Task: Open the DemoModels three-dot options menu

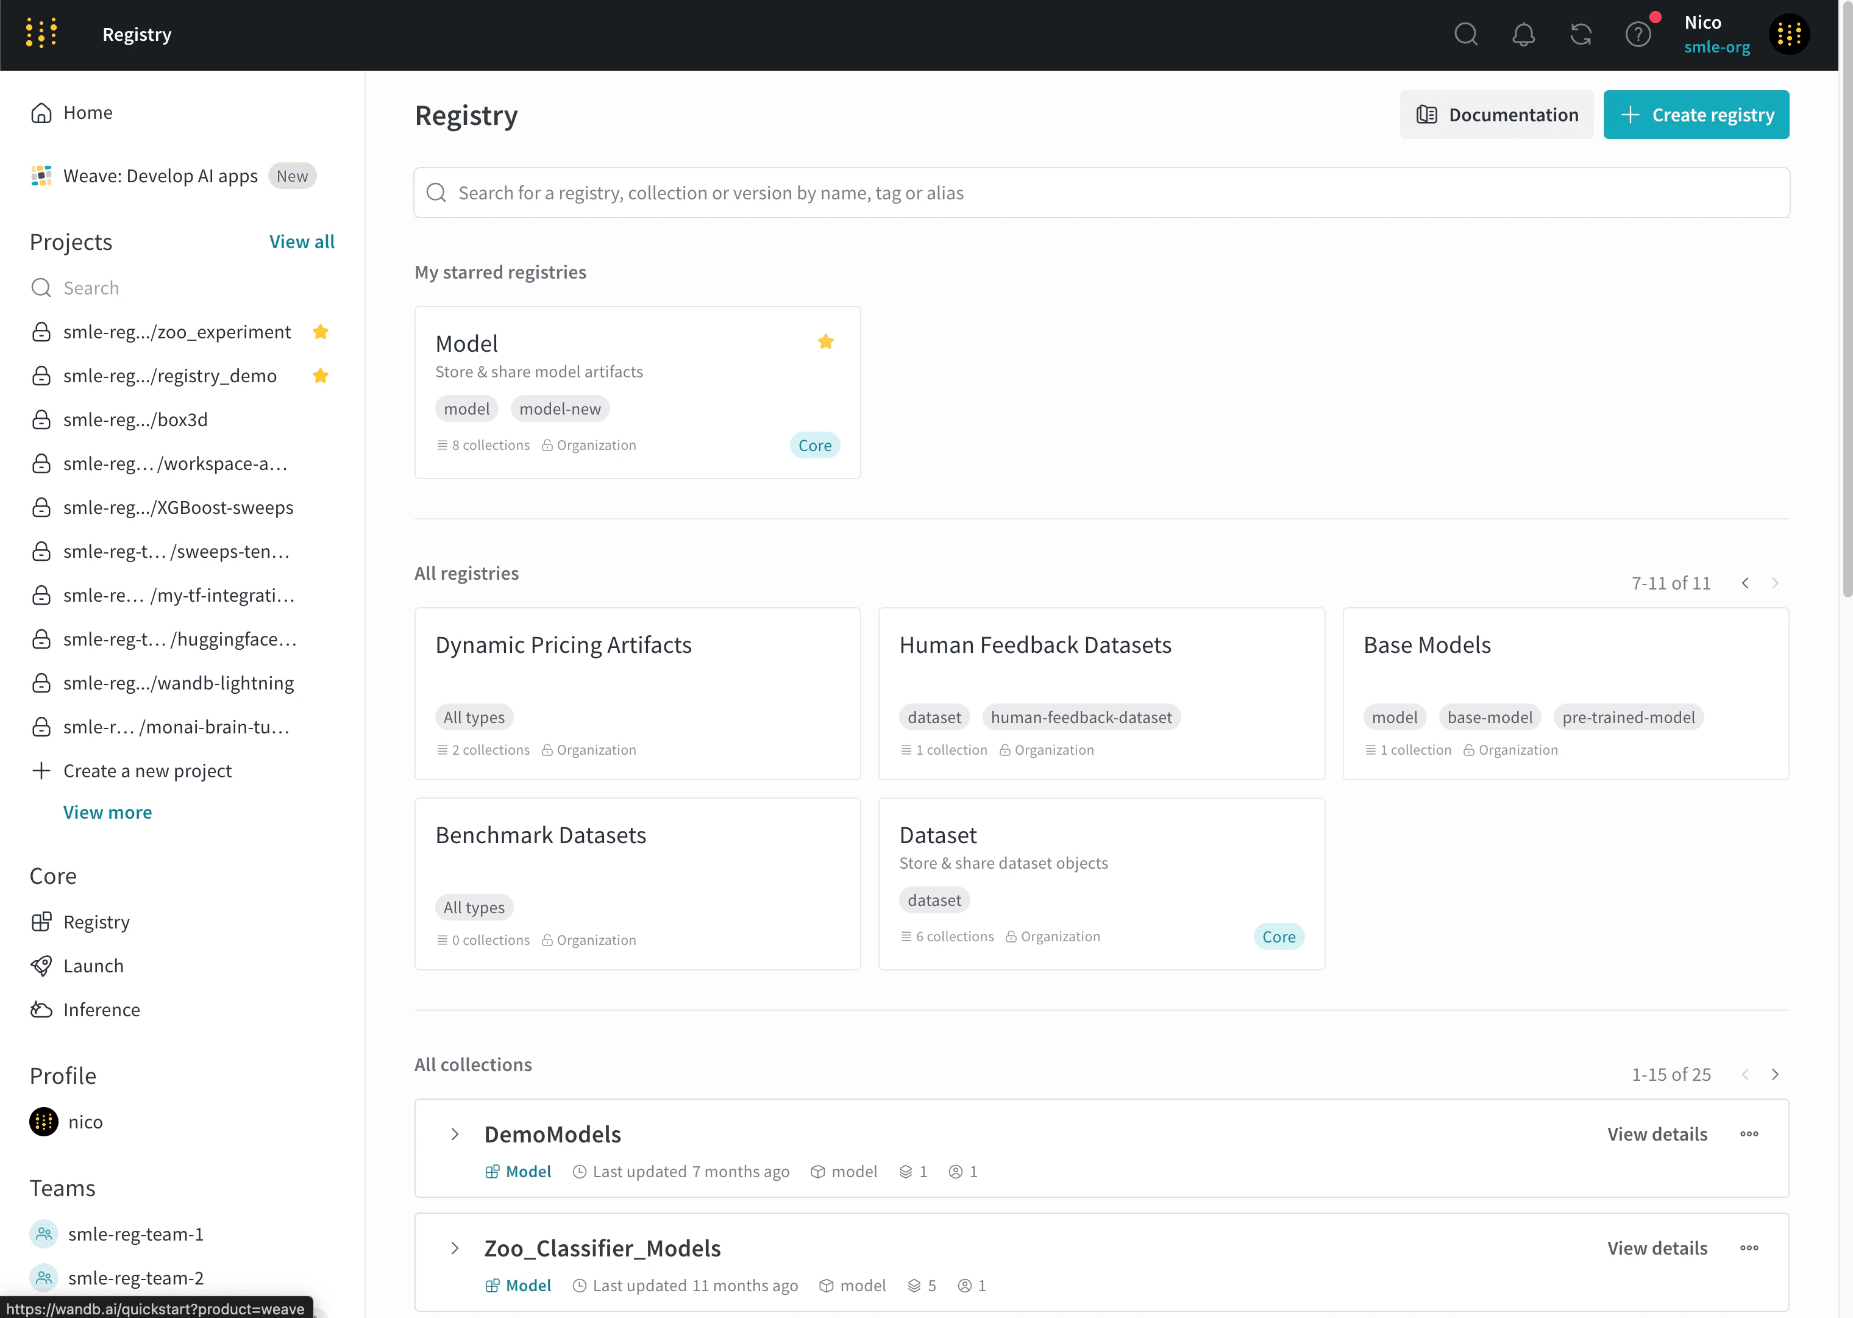Action: click(1748, 1134)
